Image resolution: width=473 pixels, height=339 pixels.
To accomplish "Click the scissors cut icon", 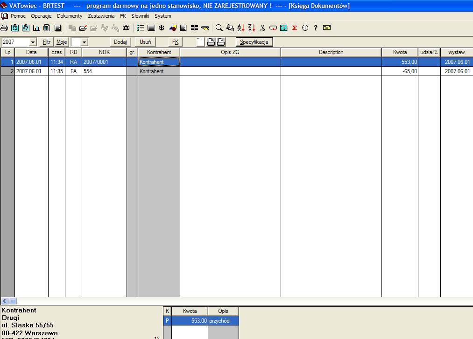I will (x=262, y=28).
